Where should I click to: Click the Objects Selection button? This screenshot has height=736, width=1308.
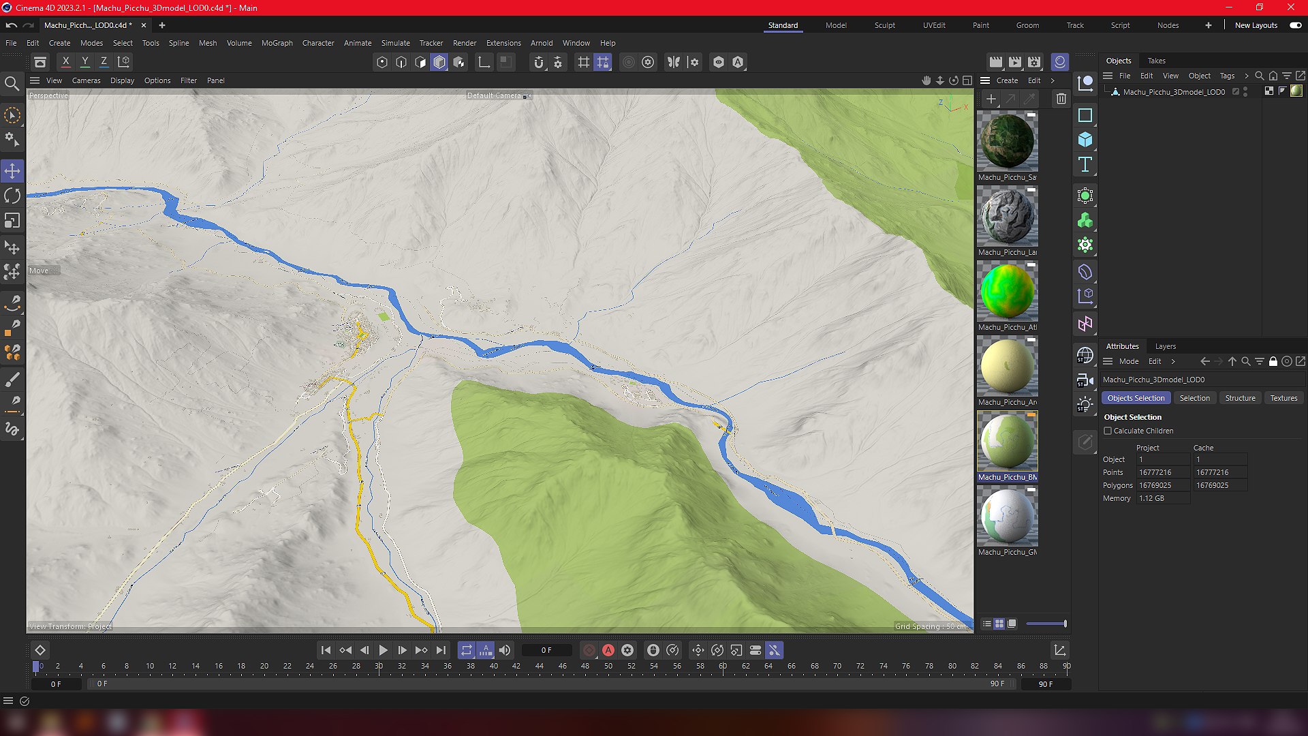pyautogui.click(x=1136, y=398)
